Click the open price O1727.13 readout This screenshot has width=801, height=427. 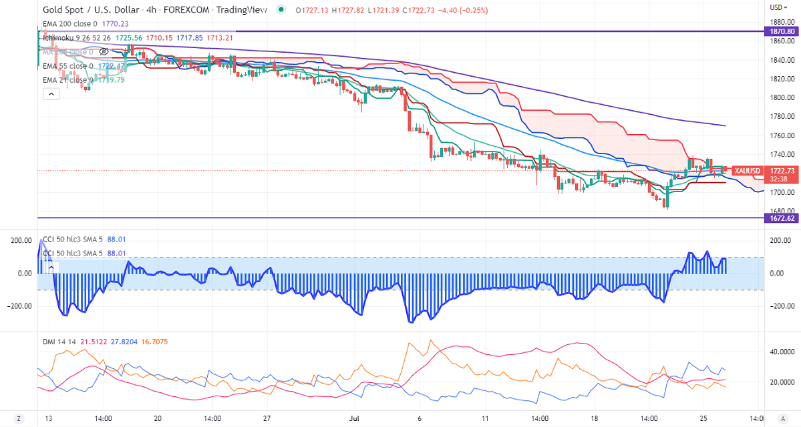click(312, 10)
